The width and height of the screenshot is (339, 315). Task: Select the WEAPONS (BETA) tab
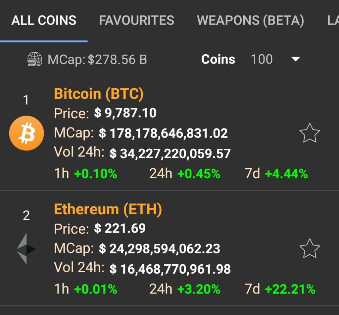coord(250,21)
